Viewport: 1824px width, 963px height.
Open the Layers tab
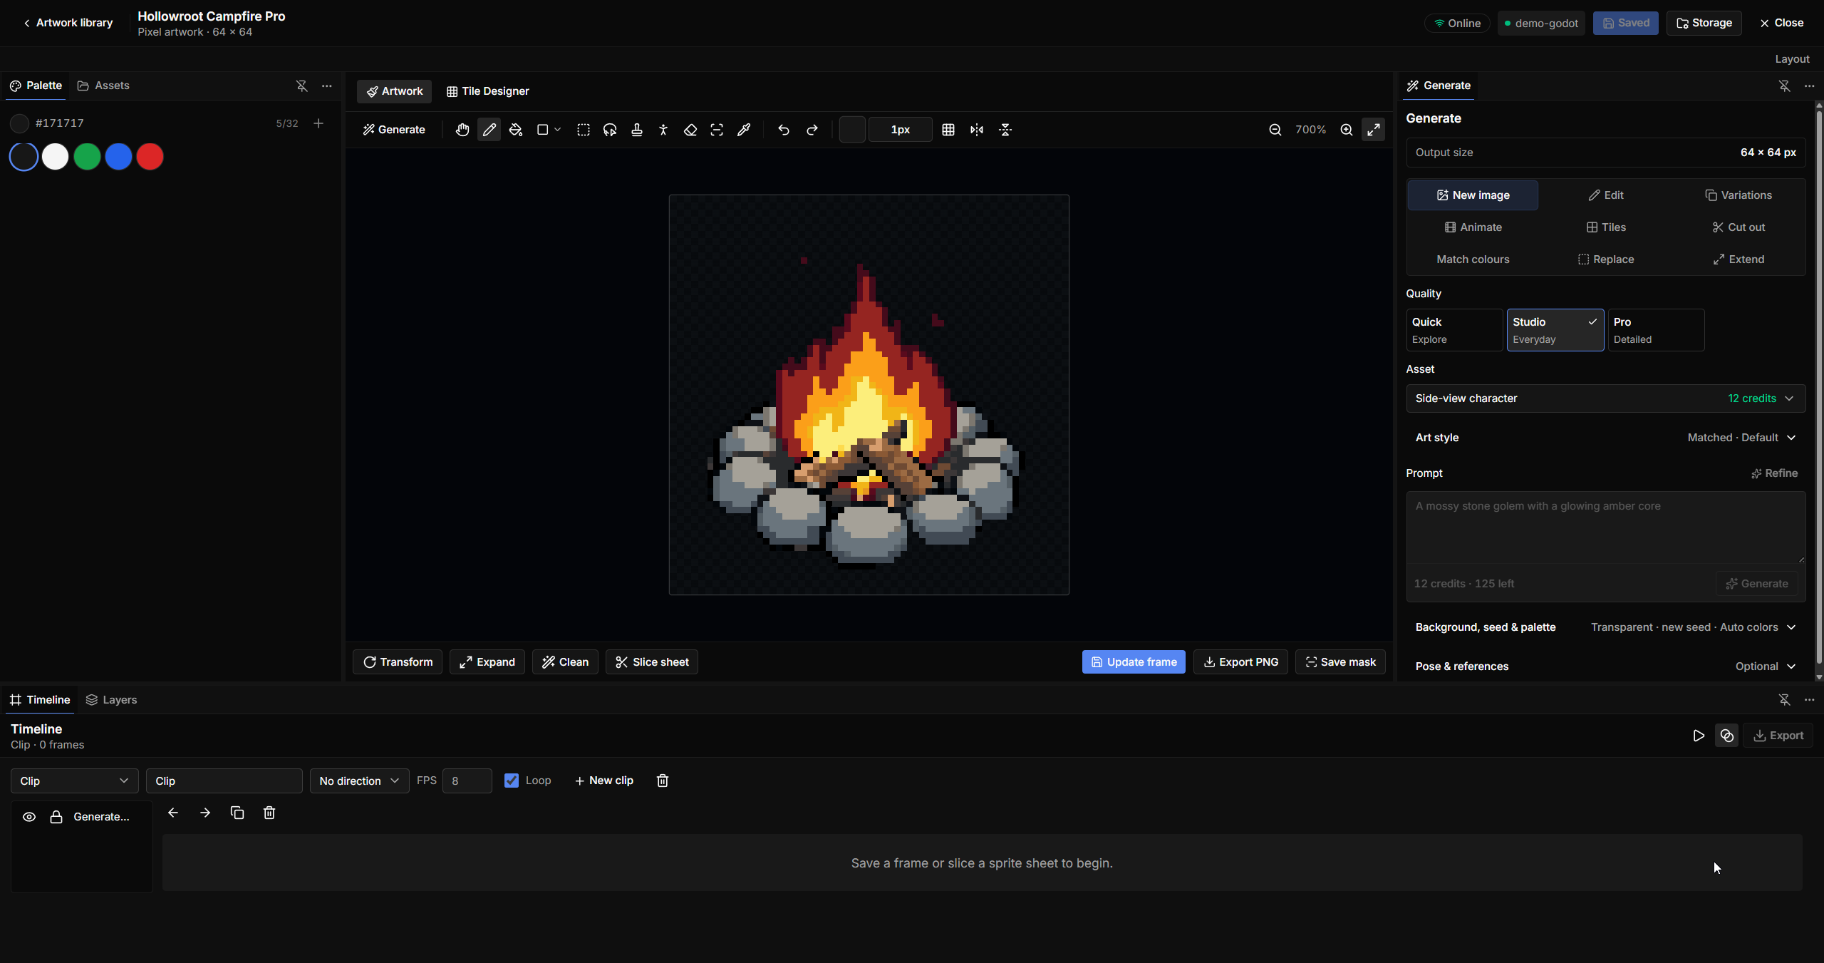pos(111,700)
